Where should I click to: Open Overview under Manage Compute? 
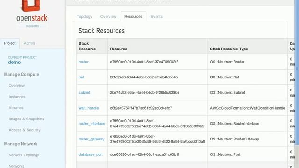(x=17, y=86)
